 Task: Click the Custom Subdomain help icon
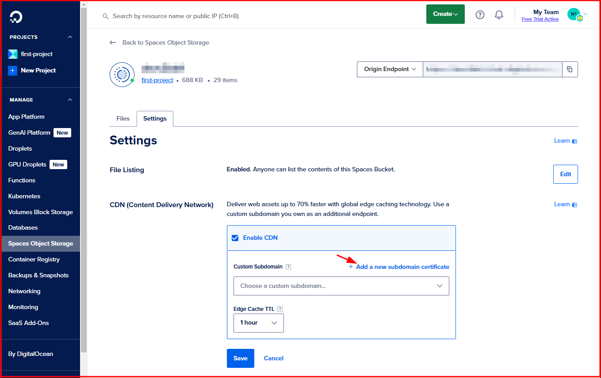[288, 267]
